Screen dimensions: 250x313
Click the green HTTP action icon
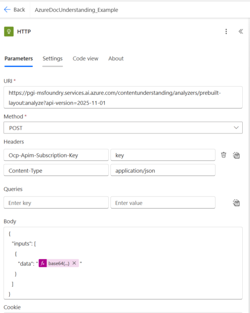coord(9,31)
